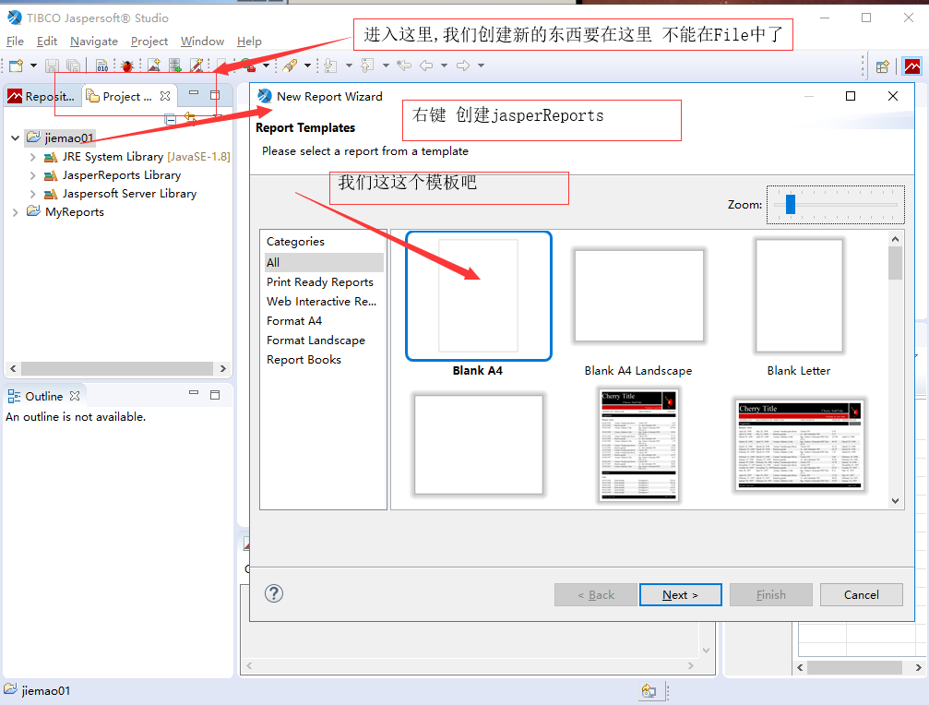Image resolution: width=929 pixels, height=705 pixels.
Task: Click the wizard Help question-mark icon
Action: [274, 593]
